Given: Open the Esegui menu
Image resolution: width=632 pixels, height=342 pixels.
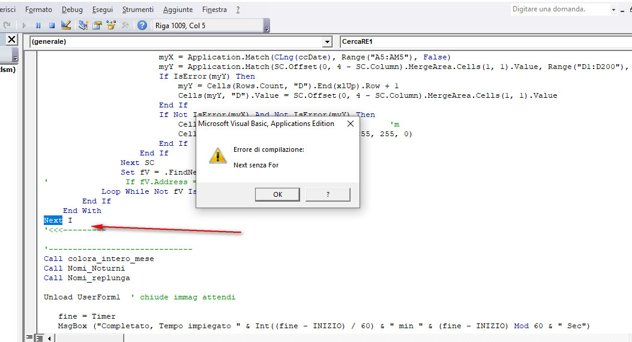Looking at the screenshot, I should 103,9.
